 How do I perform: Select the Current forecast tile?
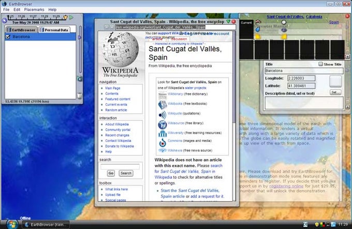[246, 29]
